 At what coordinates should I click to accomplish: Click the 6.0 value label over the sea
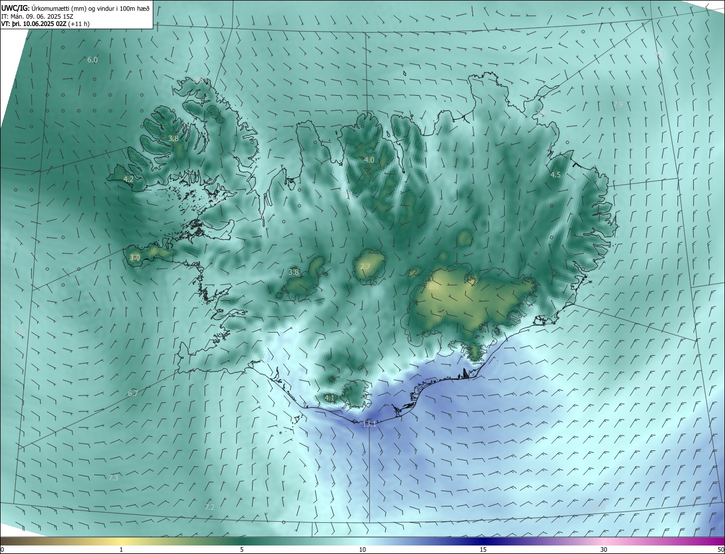92,59
